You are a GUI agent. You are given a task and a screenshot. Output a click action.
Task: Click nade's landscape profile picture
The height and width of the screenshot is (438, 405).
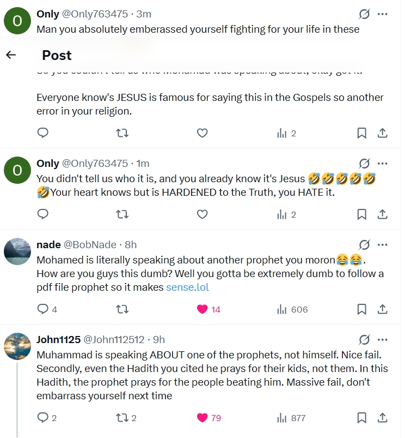17,251
